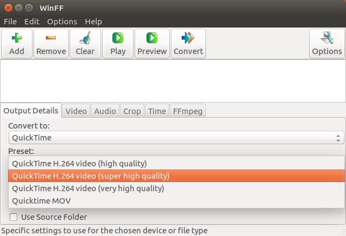This screenshot has height=236, width=346.
Task: Open the Convert to QuickTime dropdown
Action: tap(176, 138)
